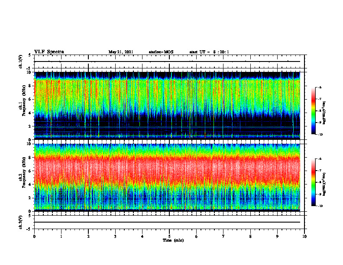Click the ch.2 spectrogram color bar
The image size is (343, 265).
point(314,182)
